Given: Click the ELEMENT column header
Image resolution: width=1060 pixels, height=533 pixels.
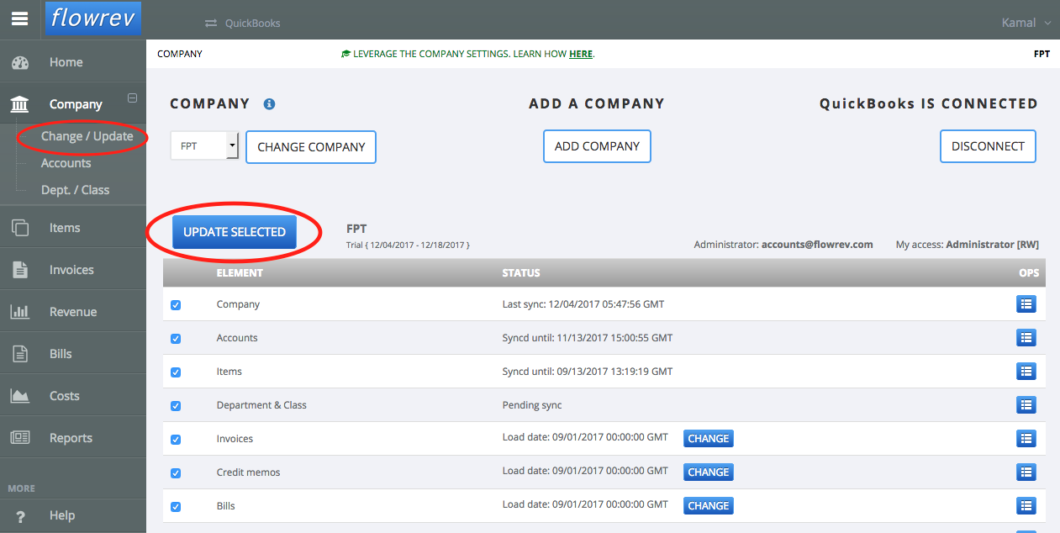Looking at the screenshot, I should (x=240, y=273).
